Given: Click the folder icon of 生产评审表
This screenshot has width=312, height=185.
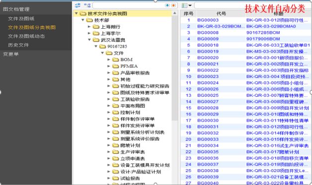Looking at the screenshot, I should coord(115,152).
